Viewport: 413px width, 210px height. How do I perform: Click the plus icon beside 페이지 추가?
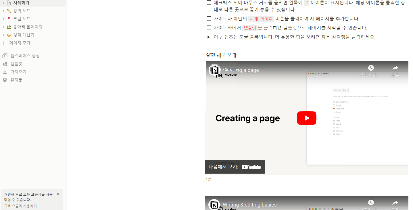(4, 43)
